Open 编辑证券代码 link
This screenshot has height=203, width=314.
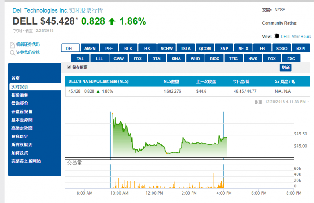pos(28,44)
